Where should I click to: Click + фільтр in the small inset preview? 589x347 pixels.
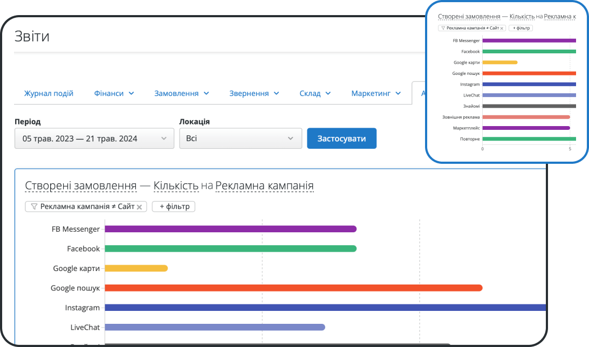(520, 28)
